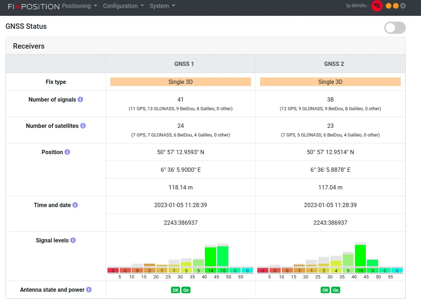This screenshot has width=421, height=304.
Task: Click GNSS 1 antenna OK badge
Action: [x=175, y=290]
